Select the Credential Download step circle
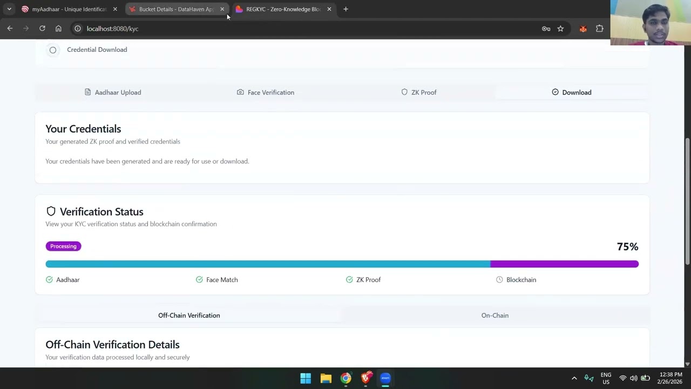The image size is (691, 389). tap(53, 50)
